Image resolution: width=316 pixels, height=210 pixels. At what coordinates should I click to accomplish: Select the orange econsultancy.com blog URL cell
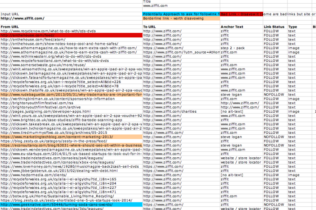(x=71, y=145)
